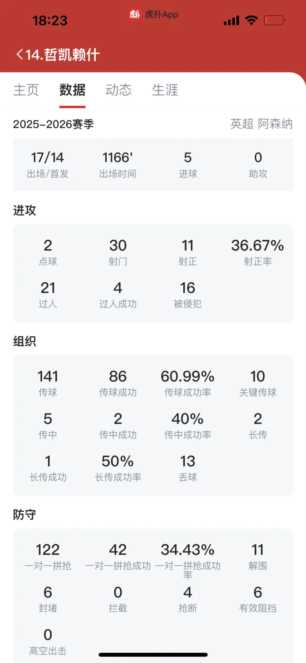Tap the player title 14.哲凯赖什
The image size is (306, 663).
coord(63,55)
